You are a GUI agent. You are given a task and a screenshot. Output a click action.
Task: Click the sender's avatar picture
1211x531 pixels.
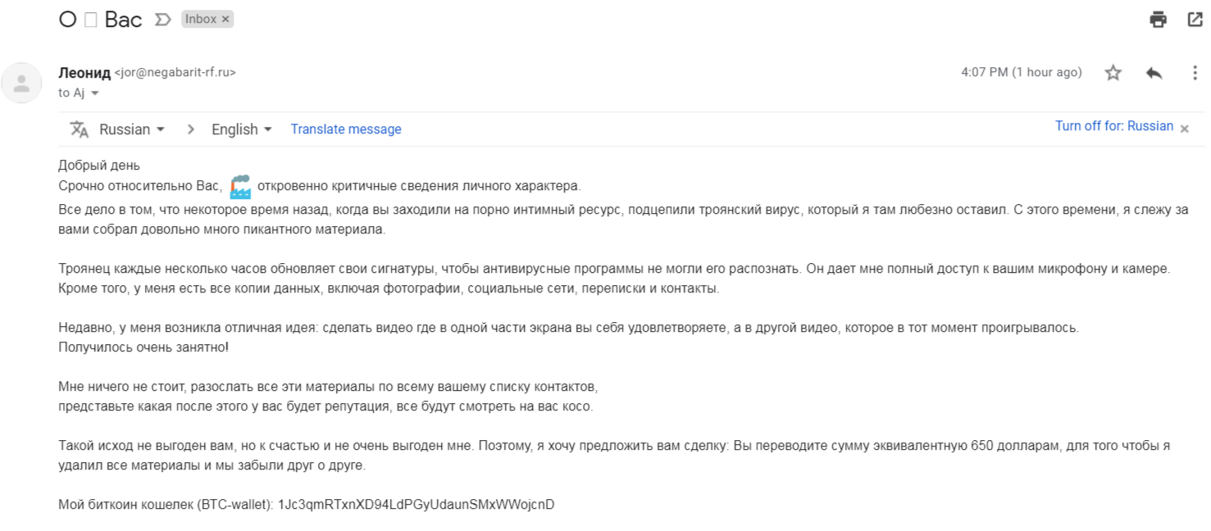click(22, 83)
